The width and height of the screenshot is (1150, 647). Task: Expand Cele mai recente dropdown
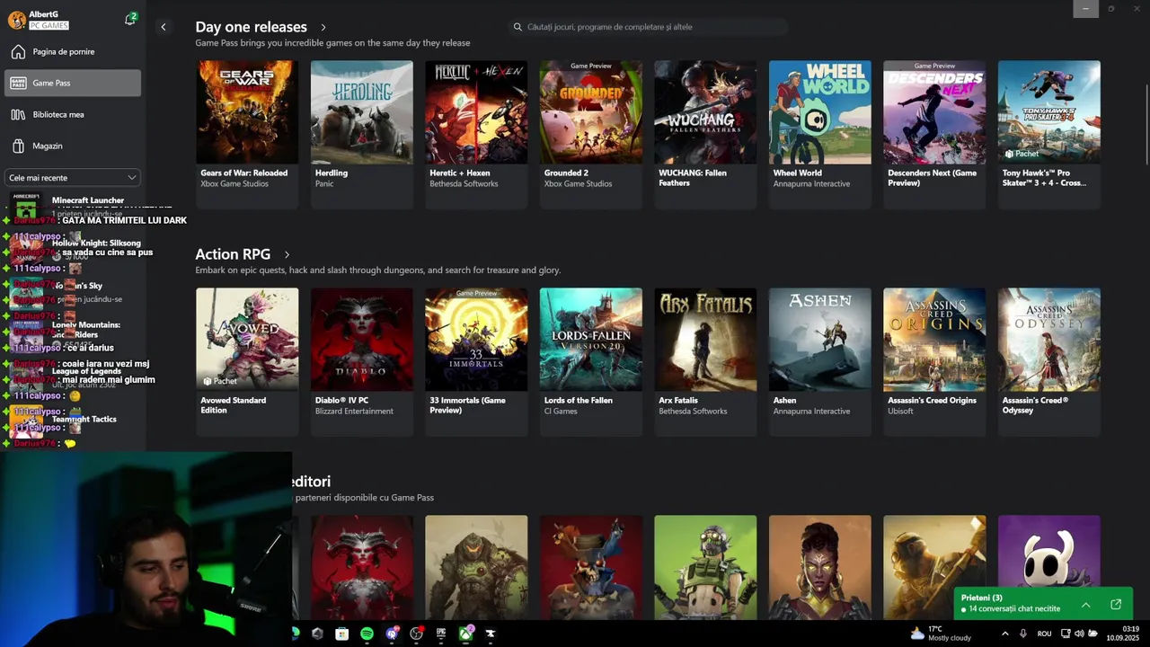pyautogui.click(x=73, y=178)
